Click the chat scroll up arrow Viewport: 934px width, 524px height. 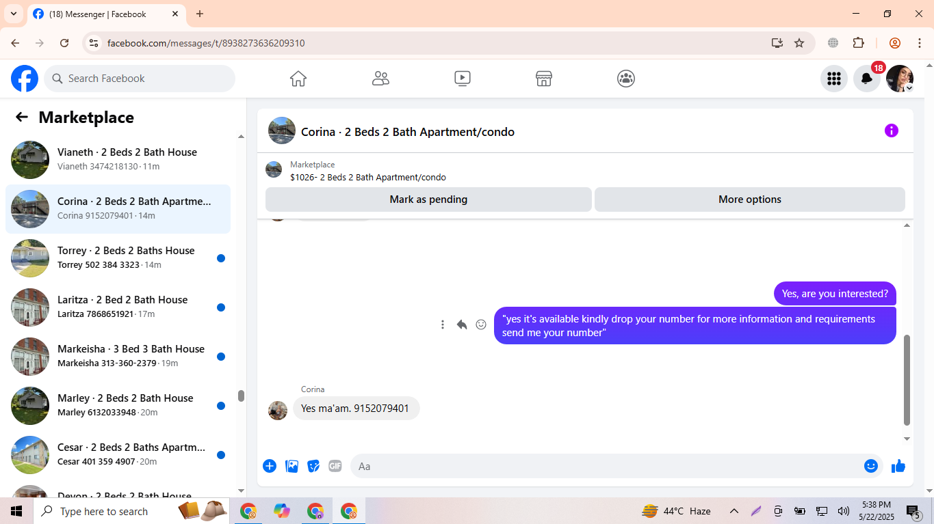(907, 225)
